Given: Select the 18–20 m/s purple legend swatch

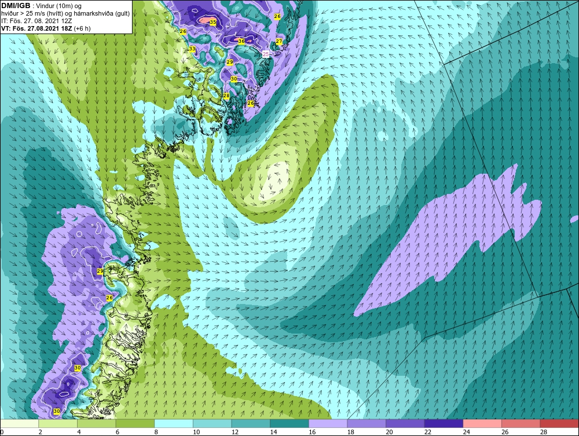Looking at the screenshot, I should 367,423.
